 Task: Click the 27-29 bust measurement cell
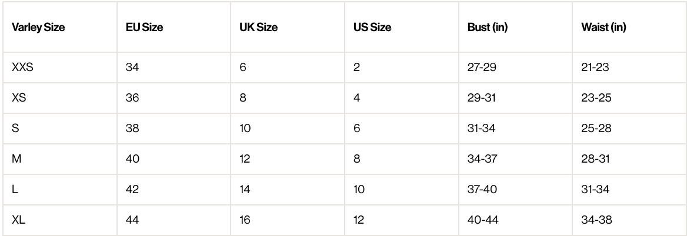481,67
